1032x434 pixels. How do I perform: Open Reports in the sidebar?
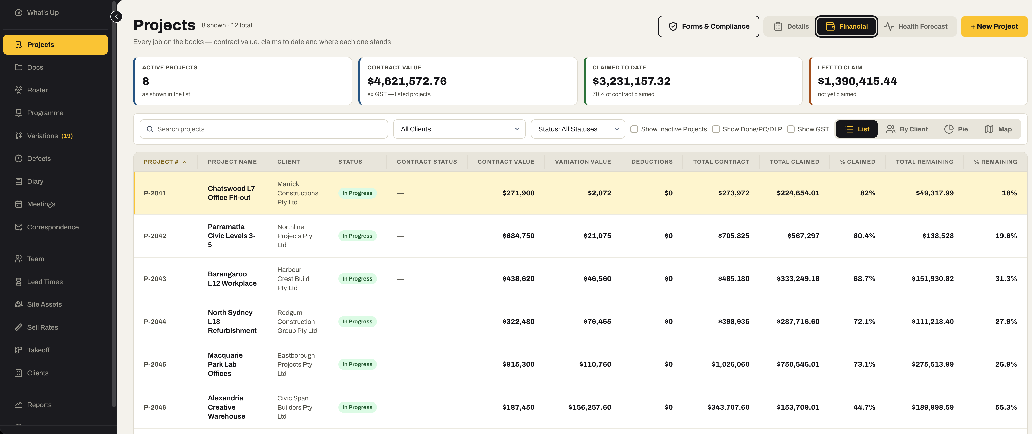tap(55, 404)
